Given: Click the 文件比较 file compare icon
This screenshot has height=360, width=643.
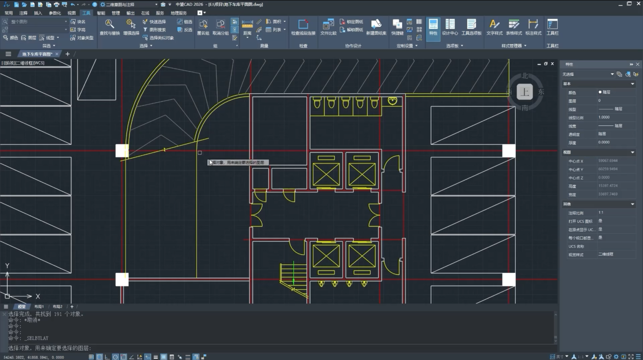Looking at the screenshot, I should (328, 27).
